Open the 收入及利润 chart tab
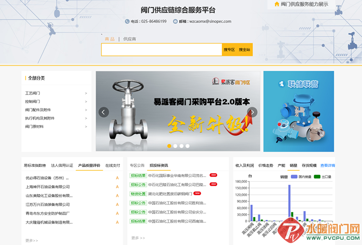Image resolution: width=362 pixels, height=245 pixels. [x=245, y=165]
